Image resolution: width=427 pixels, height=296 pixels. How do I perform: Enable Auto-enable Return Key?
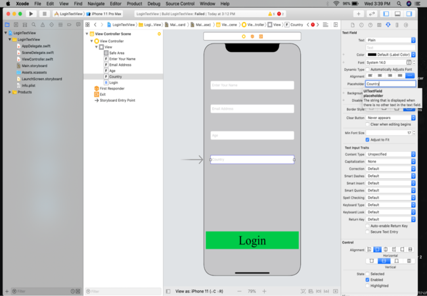[367, 226]
